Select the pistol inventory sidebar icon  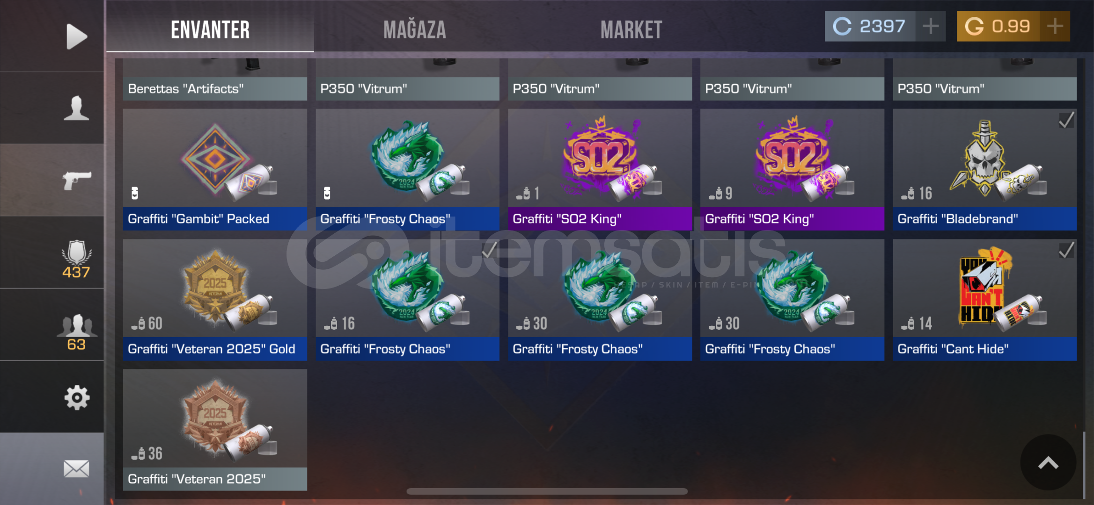77,180
